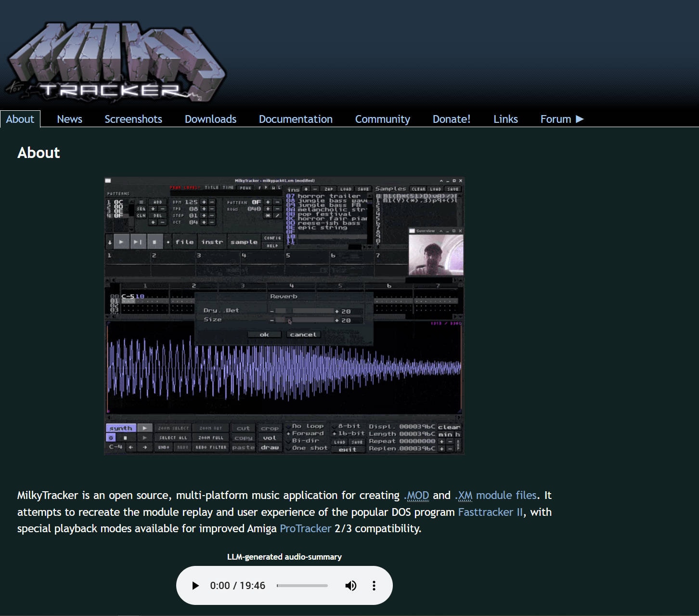
Task: Click the 'LLM-generated audio-summary' caption
Action: point(285,557)
